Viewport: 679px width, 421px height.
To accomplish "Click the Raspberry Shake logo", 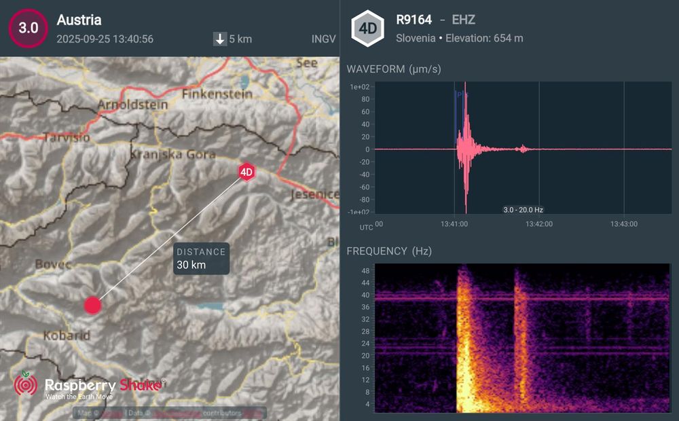I will (x=89, y=385).
